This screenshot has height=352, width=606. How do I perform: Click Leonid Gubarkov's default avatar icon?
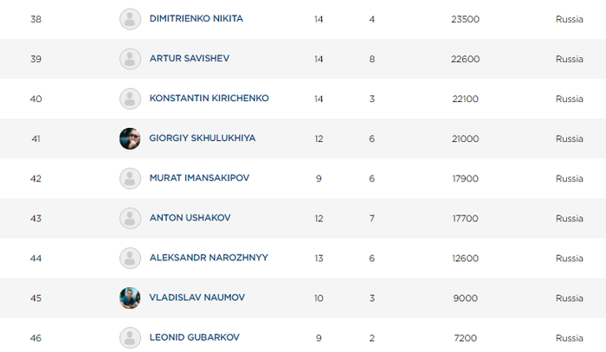pos(130,337)
